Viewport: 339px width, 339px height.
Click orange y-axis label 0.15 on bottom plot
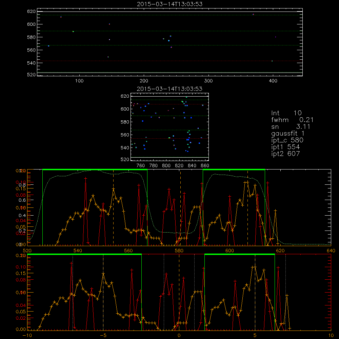pos(21,273)
